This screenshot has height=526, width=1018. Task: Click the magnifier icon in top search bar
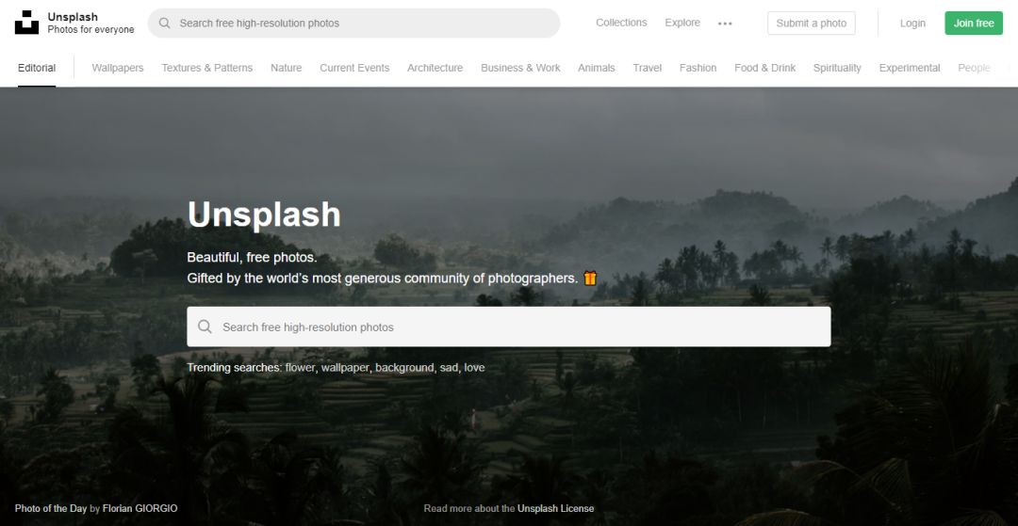(165, 23)
